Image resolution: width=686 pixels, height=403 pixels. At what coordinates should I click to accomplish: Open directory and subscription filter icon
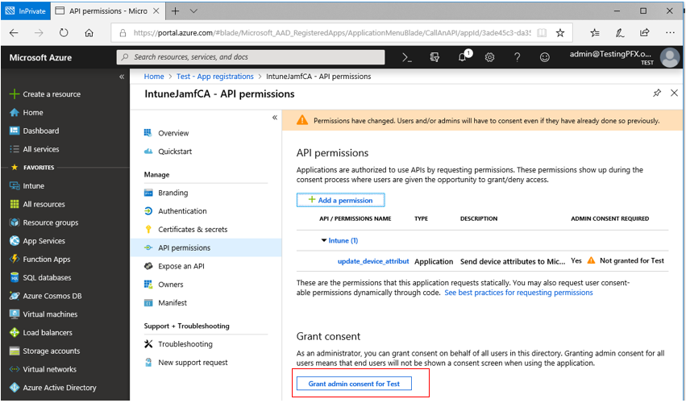pyautogui.click(x=434, y=57)
